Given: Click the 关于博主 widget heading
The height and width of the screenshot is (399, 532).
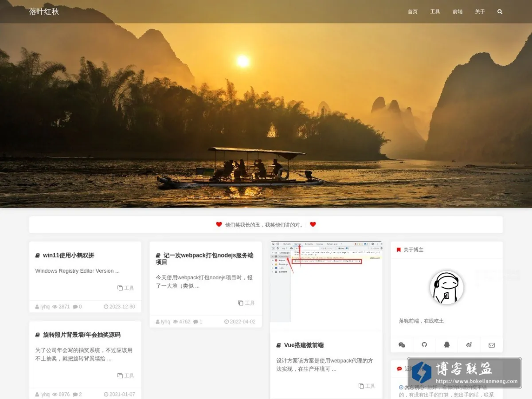Looking at the screenshot, I should (413, 250).
